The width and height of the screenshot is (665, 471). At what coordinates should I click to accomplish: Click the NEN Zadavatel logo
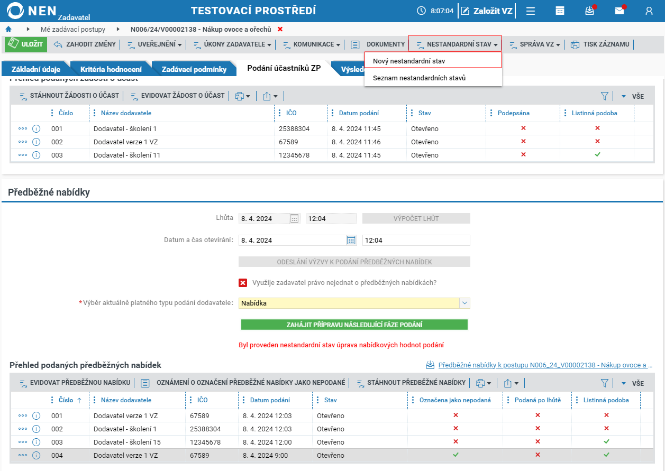point(49,11)
